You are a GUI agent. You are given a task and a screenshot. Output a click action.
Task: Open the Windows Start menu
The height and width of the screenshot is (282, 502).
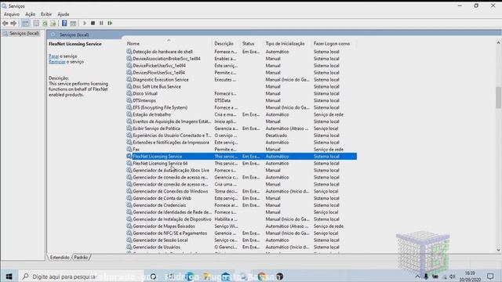tap(9, 277)
